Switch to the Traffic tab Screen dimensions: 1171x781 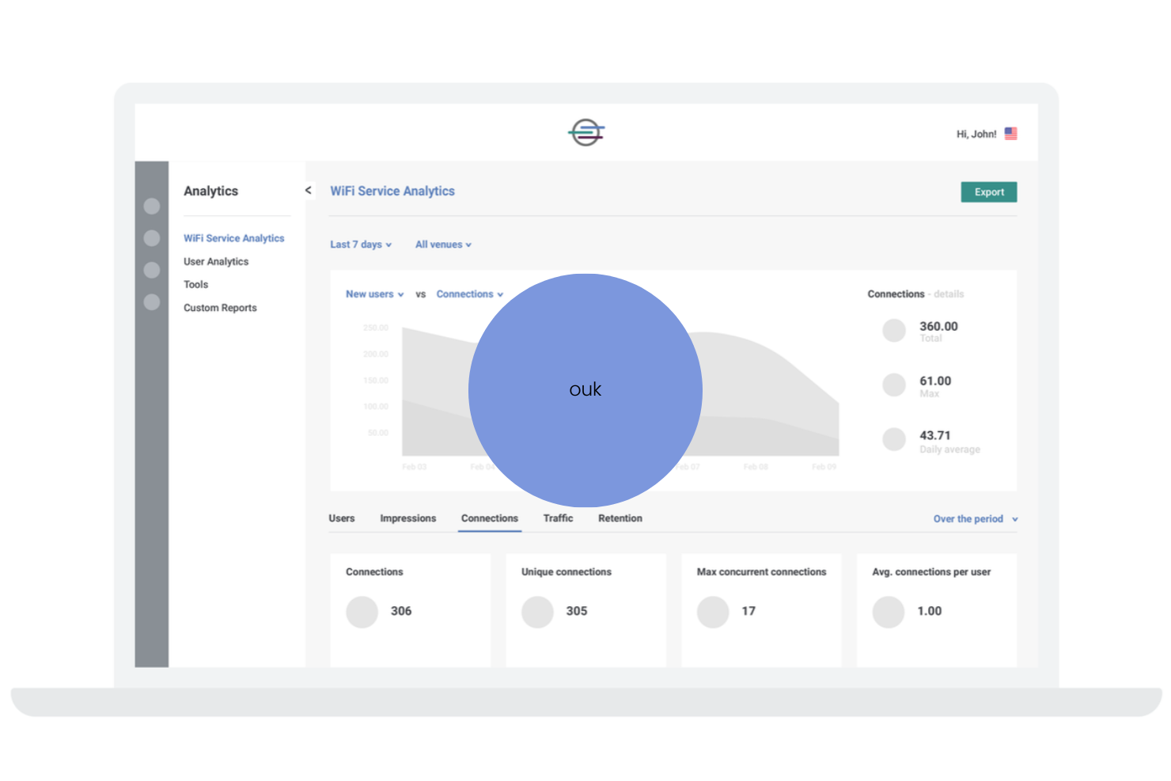coord(558,518)
